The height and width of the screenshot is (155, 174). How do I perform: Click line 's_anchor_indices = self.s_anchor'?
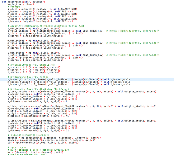[44, 94]
